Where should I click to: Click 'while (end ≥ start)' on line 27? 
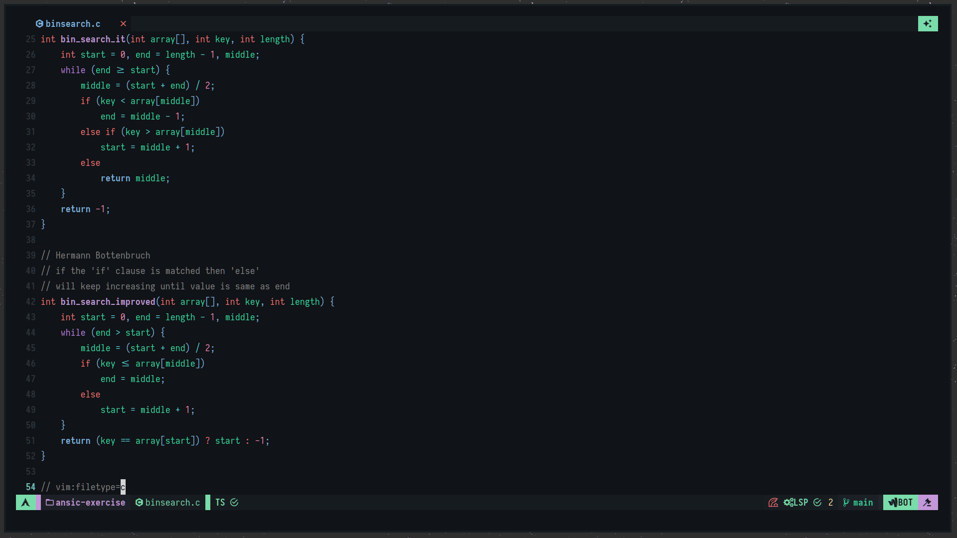pos(110,70)
